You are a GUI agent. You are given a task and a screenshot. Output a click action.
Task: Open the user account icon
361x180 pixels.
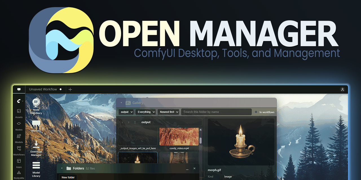pyautogui.click(x=342, y=89)
